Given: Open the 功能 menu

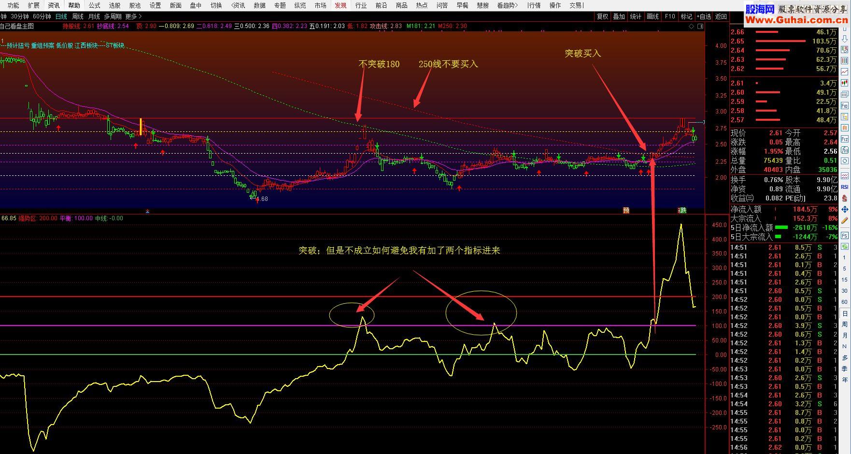Looking at the screenshot, I should coord(13,5).
